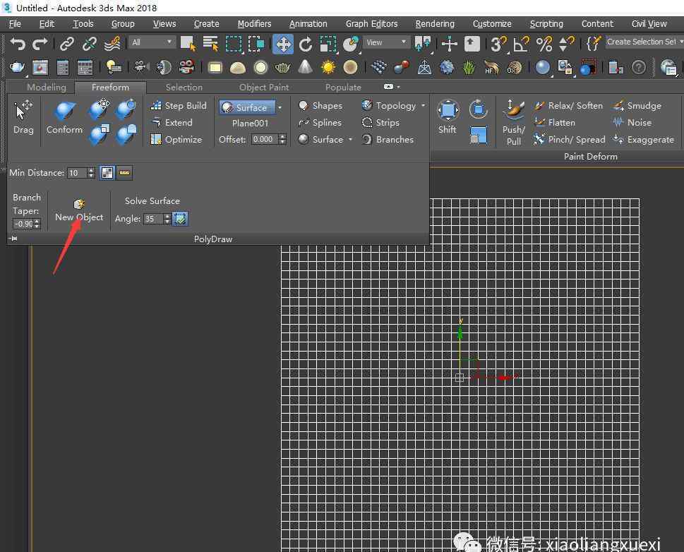684x552 pixels.
Task: Click the Undo arrow icon
Action: [18, 44]
